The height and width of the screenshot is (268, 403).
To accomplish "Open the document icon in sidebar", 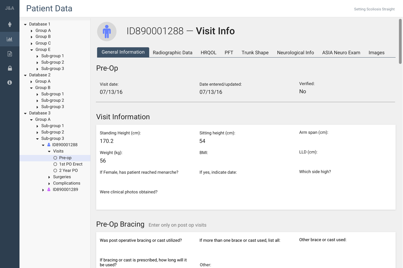I will tap(10, 54).
